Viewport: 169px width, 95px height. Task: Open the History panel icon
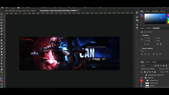[x=137, y=12]
